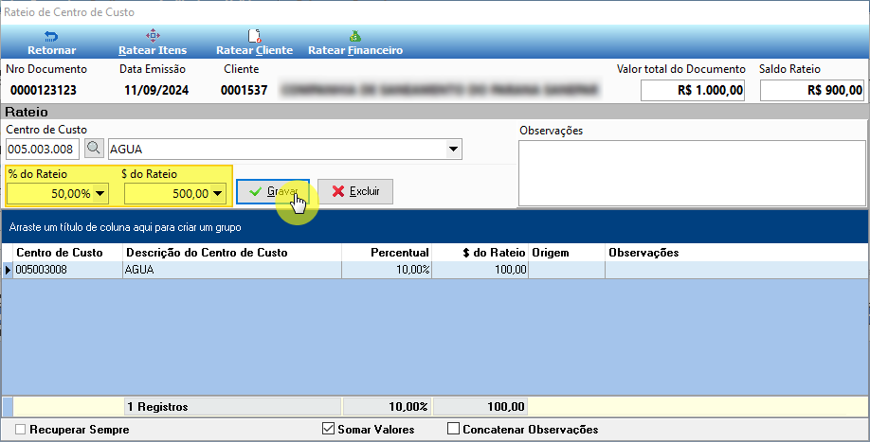This screenshot has width=870, height=442.
Task: Click the Retornar toolbar button
Action: [51, 44]
